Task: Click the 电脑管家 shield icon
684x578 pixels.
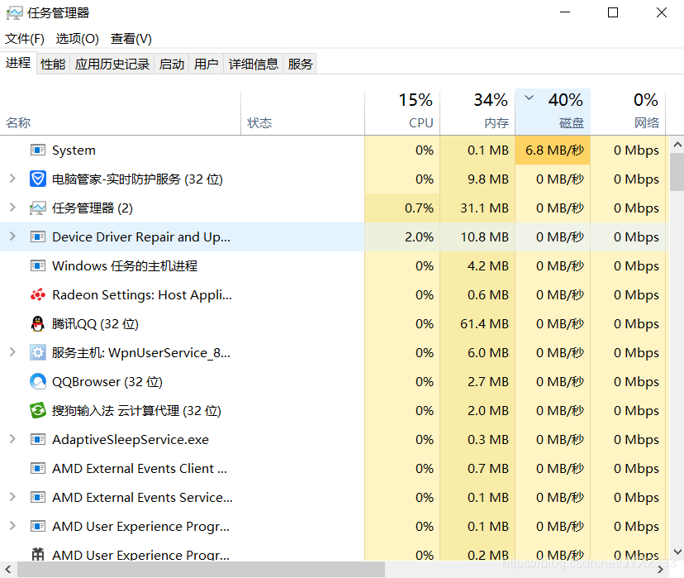Action: coord(38,179)
